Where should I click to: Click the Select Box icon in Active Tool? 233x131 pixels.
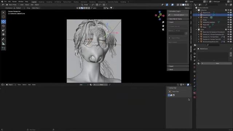(x=170, y=92)
